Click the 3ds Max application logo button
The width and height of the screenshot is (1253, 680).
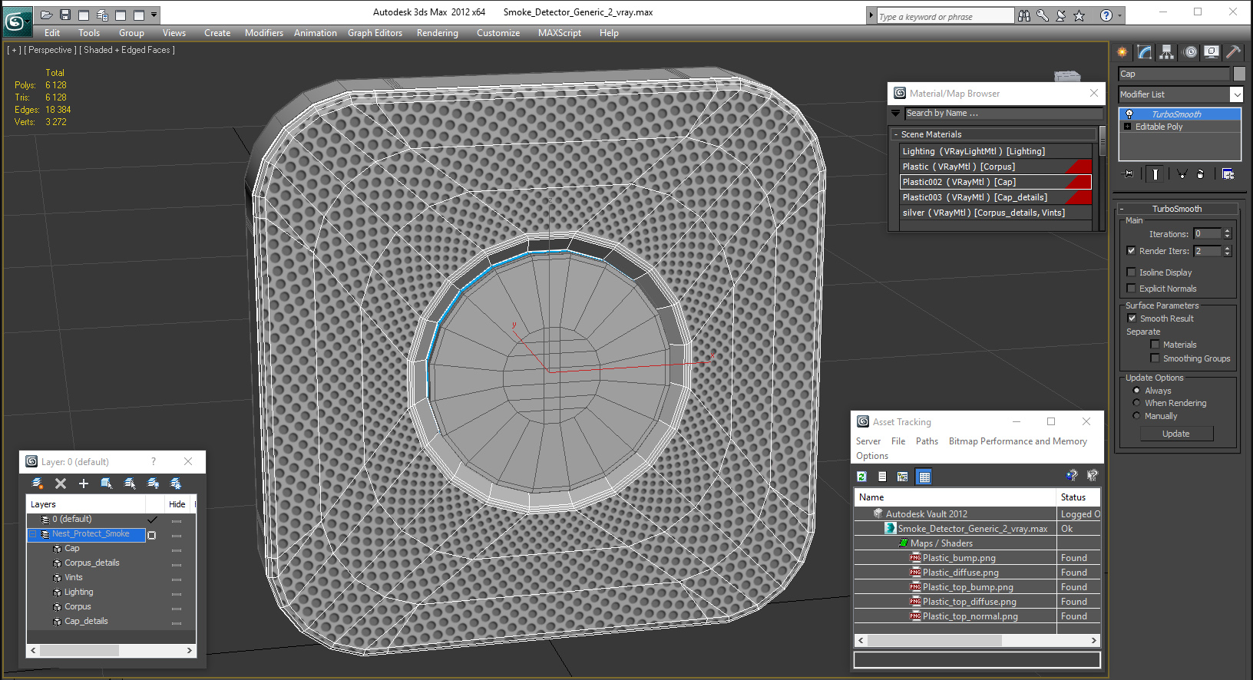[x=16, y=21]
